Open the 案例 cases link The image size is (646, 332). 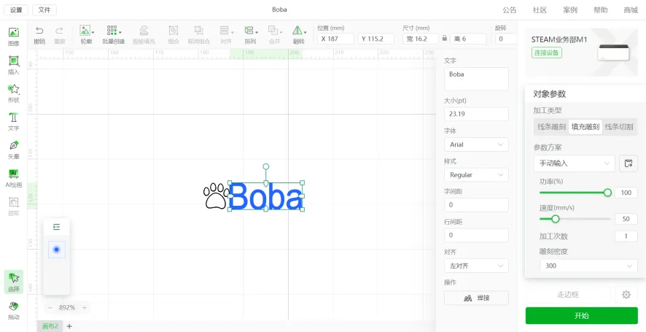[x=570, y=10]
